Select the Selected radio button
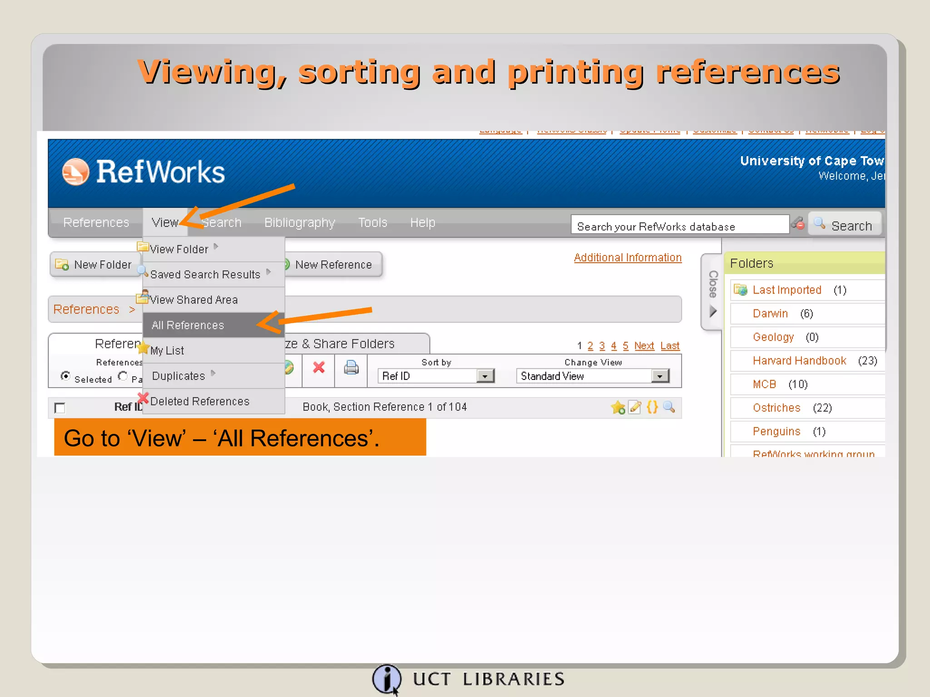The width and height of the screenshot is (930, 697). coord(65,376)
